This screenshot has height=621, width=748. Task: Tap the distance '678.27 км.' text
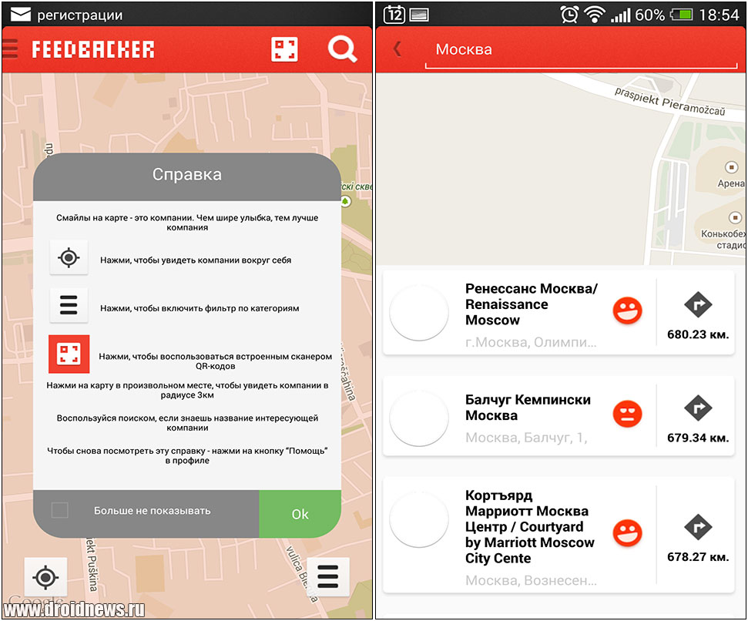click(x=698, y=556)
